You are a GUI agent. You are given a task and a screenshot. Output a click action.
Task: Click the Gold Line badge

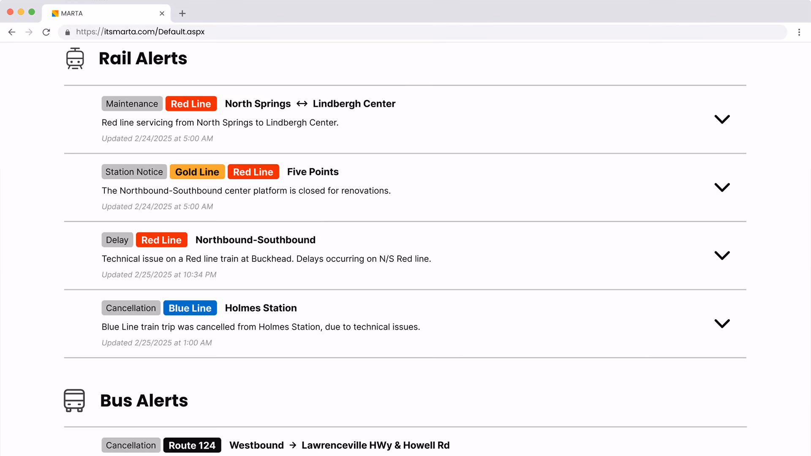197,172
